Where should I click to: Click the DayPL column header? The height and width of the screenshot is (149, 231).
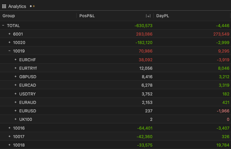click(x=163, y=16)
